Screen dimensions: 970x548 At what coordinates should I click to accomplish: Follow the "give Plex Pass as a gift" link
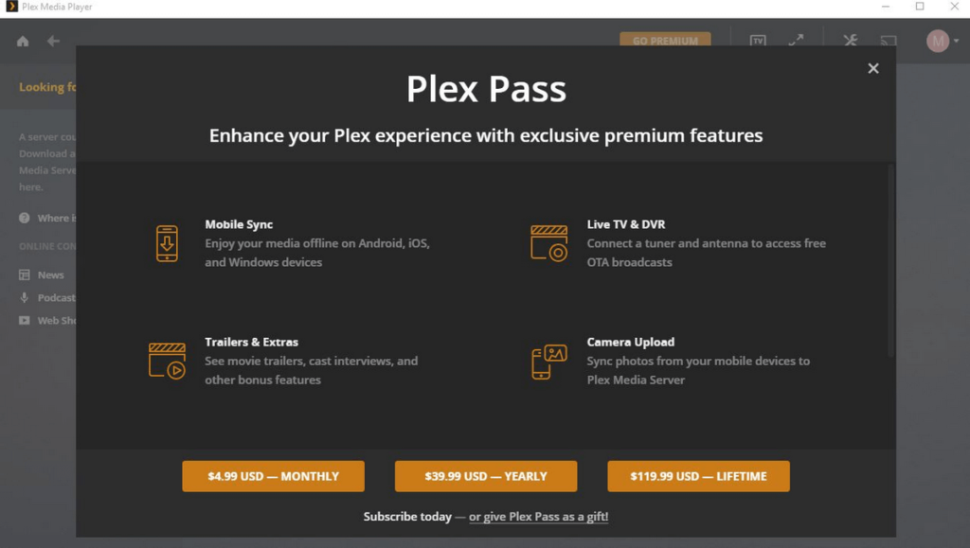tap(538, 517)
